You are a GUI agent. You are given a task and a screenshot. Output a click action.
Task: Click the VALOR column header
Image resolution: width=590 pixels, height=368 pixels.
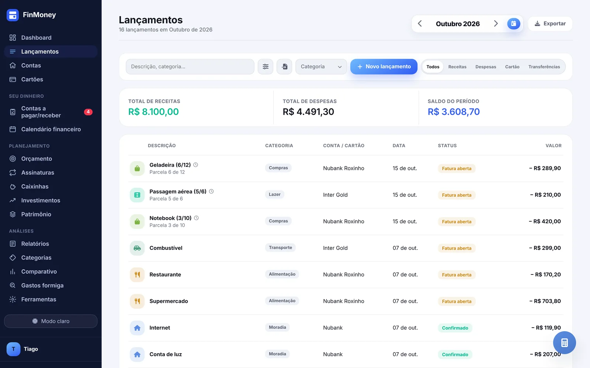(x=553, y=146)
